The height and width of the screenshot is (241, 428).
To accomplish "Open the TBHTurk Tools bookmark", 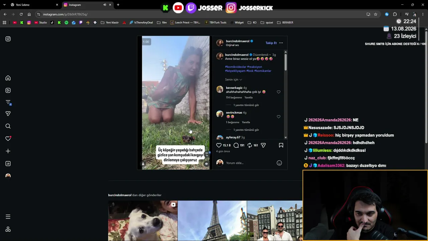I will (216, 22).
